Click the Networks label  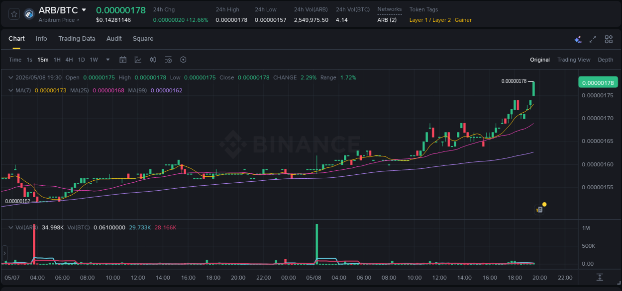[390, 9]
